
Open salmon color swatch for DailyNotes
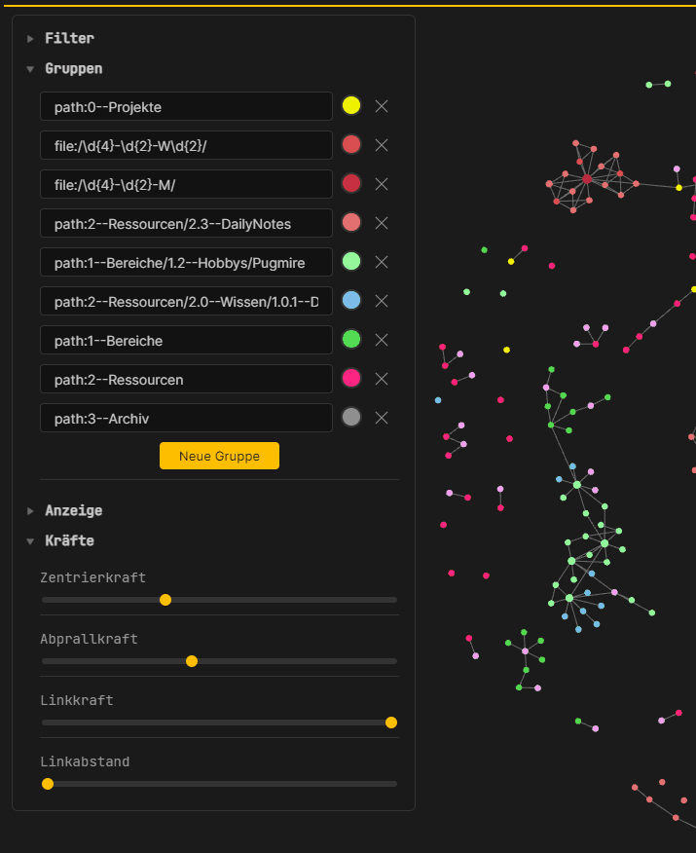(351, 222)
